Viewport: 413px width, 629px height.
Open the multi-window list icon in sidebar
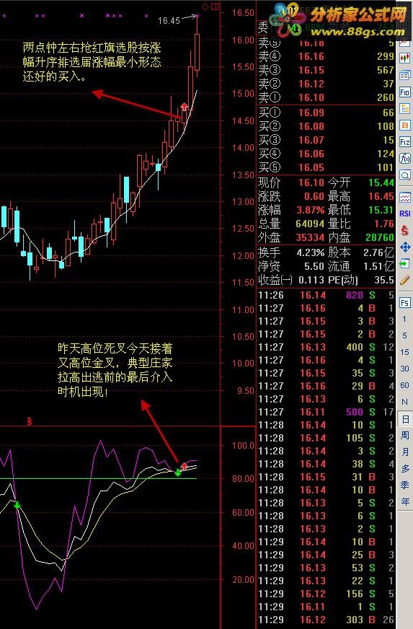[x=404, y=76]
